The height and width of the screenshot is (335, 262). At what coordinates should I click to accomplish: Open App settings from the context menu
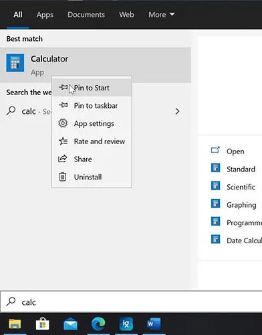point(92,123)
